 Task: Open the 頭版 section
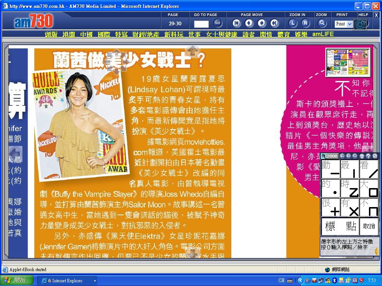[51, 34]
